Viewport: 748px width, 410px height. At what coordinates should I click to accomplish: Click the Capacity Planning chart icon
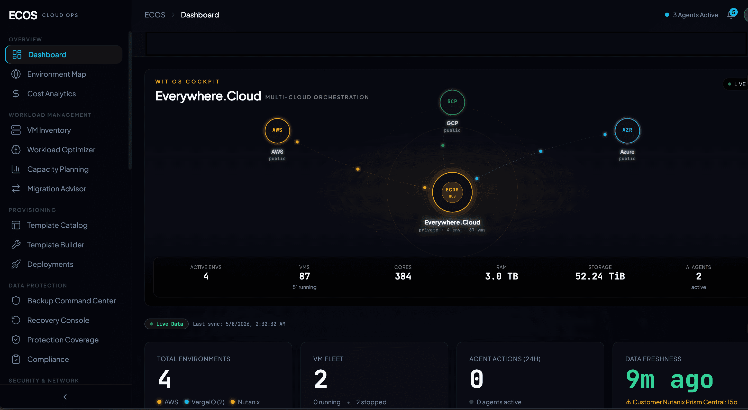pos(16,169)
